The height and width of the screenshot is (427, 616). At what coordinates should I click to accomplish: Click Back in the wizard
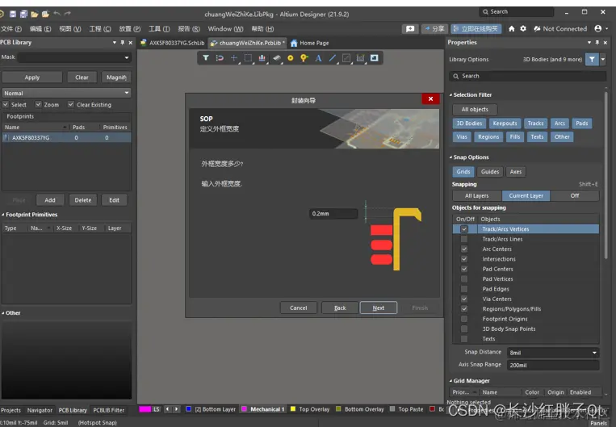[x=340, y=308]
